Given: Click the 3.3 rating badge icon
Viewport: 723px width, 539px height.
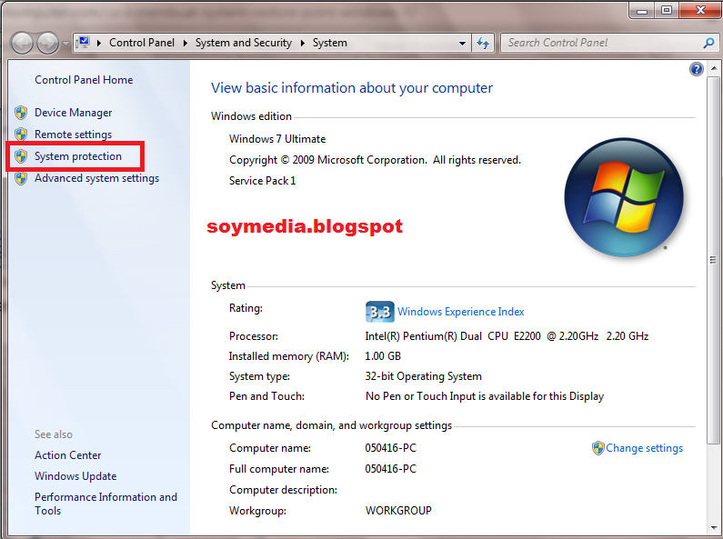Looking at the screenshot, I should point(380,312).
